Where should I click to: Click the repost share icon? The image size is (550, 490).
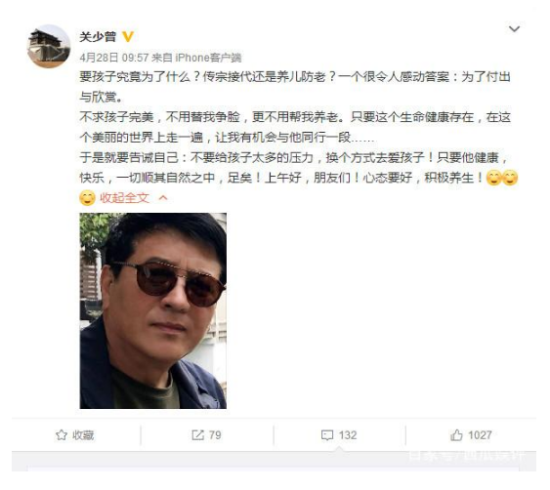(x=197, y=435)
